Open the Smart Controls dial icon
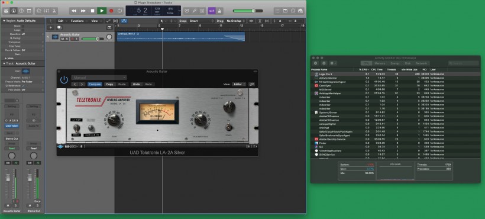Viewport: 485px width, 219px height. [x=38, y=11]
